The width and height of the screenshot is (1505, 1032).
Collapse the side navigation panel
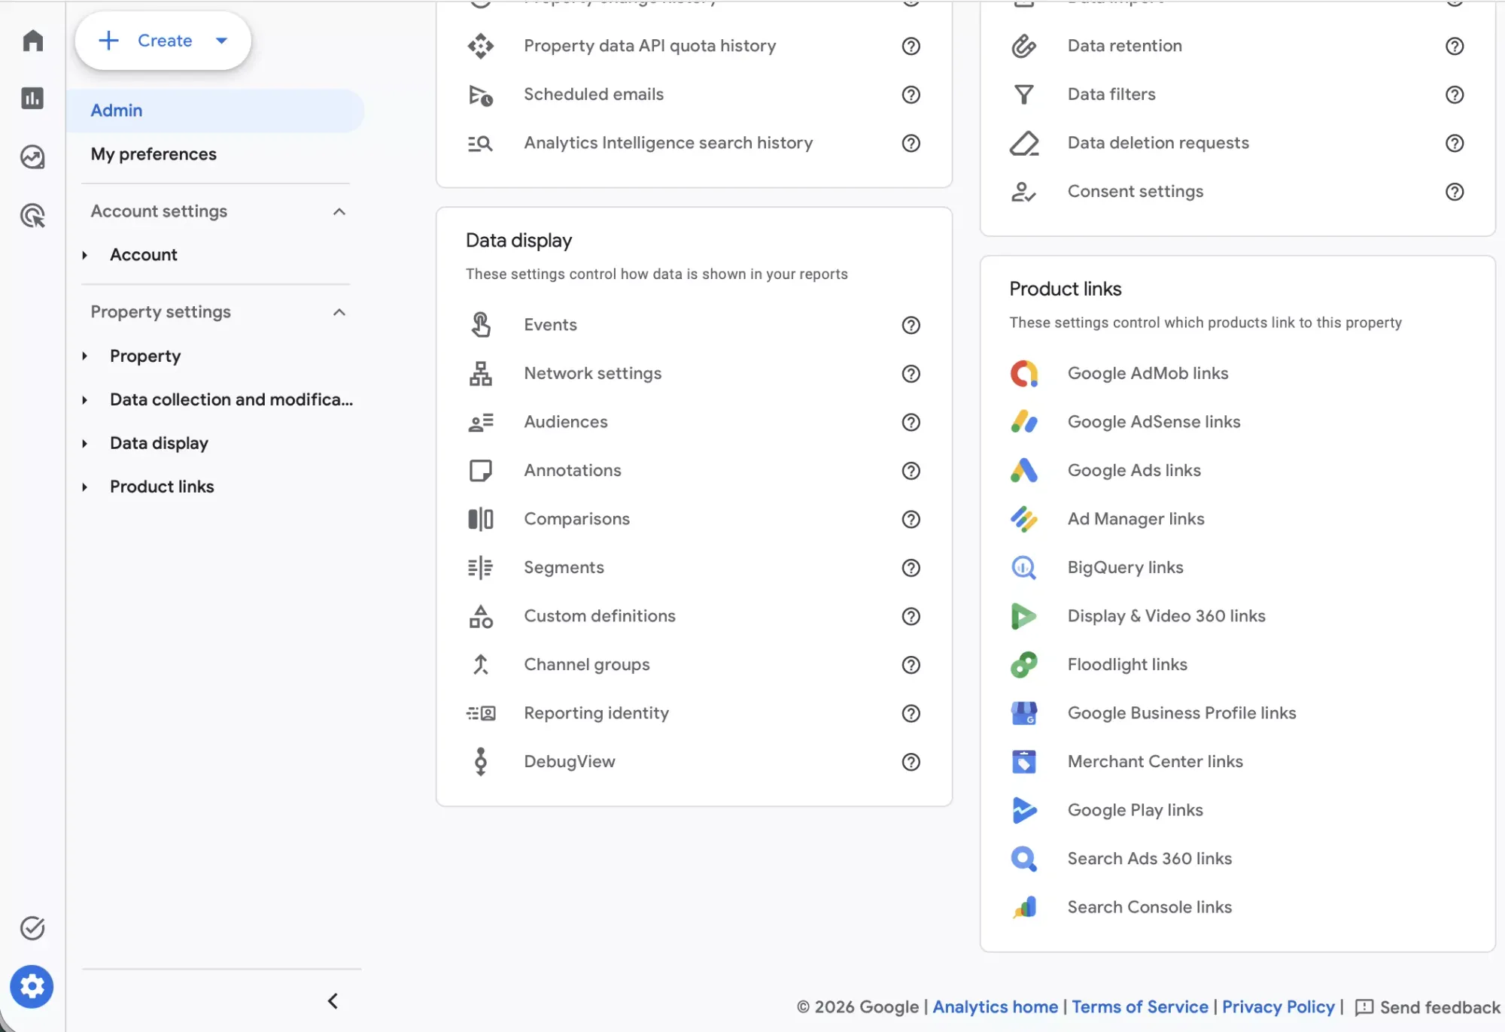pyautogui.click(x=333, y=1001)
